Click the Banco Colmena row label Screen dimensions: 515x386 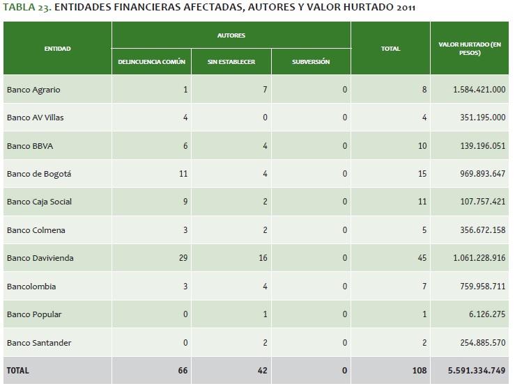36,230
